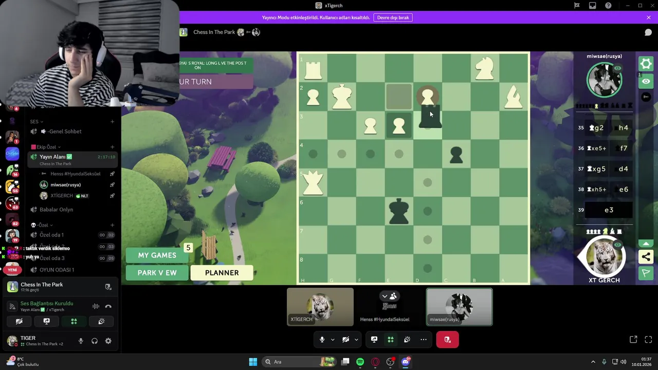The height and width of the screenshot is (370, 658).
Task: Collapse the SES category
Action: (x=37, y=122)
